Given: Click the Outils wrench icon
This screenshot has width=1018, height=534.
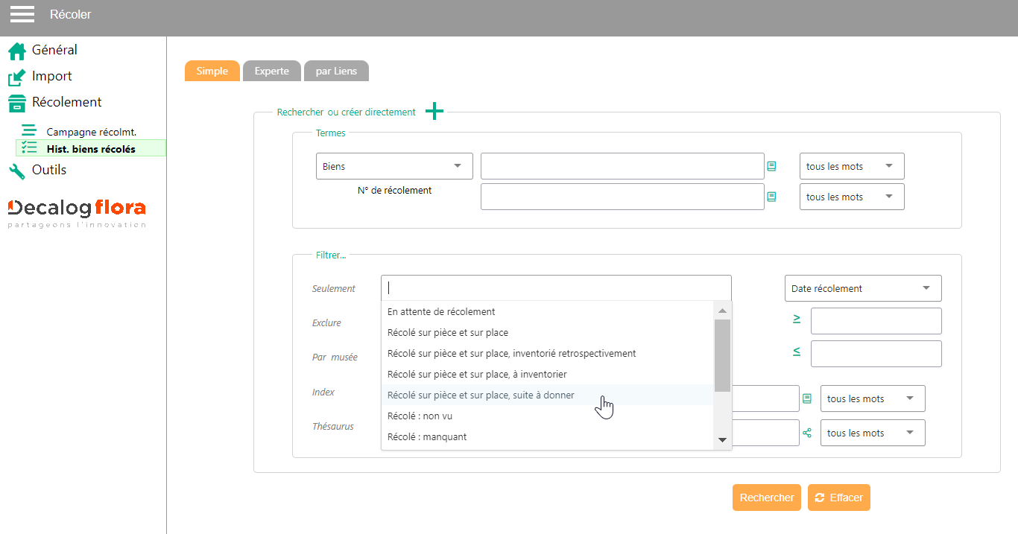Looking at the screenshot, I should [x=17, y=171].
